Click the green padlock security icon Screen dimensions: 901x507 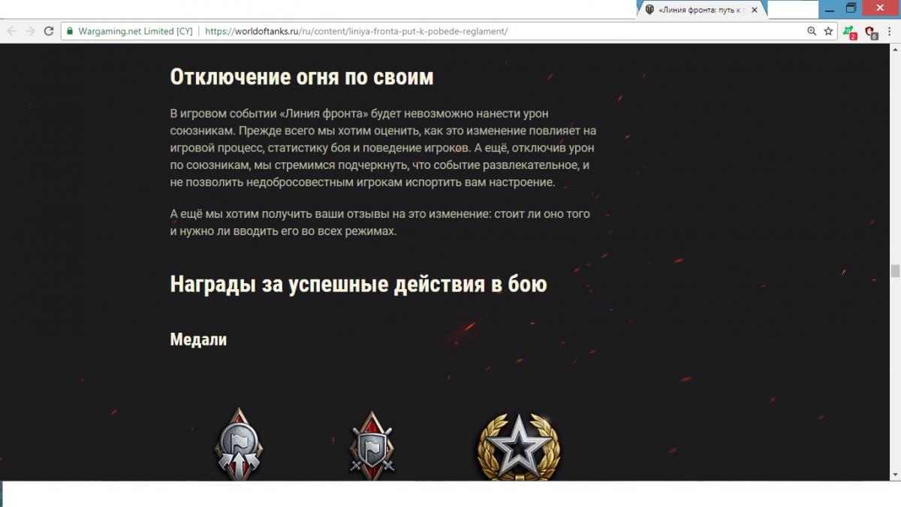[70, 32]
